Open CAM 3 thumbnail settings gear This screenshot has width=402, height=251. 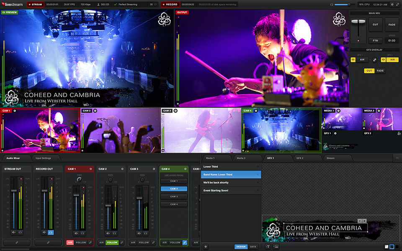coord(175,110)
